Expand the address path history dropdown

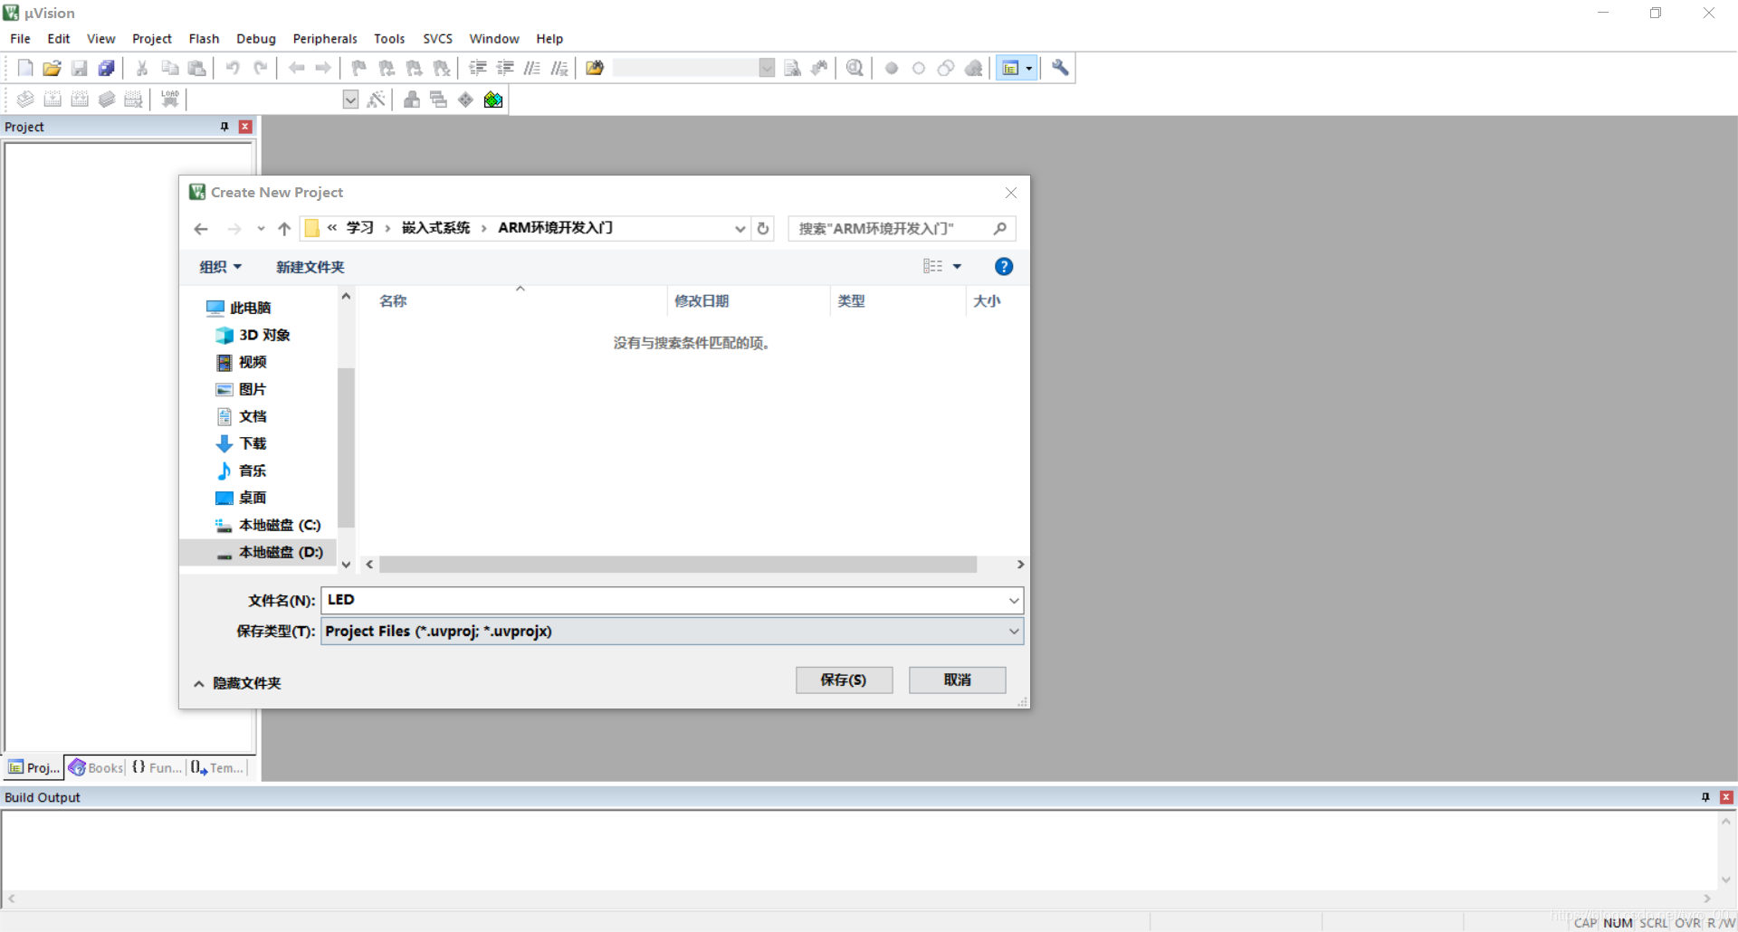(740, 229)
